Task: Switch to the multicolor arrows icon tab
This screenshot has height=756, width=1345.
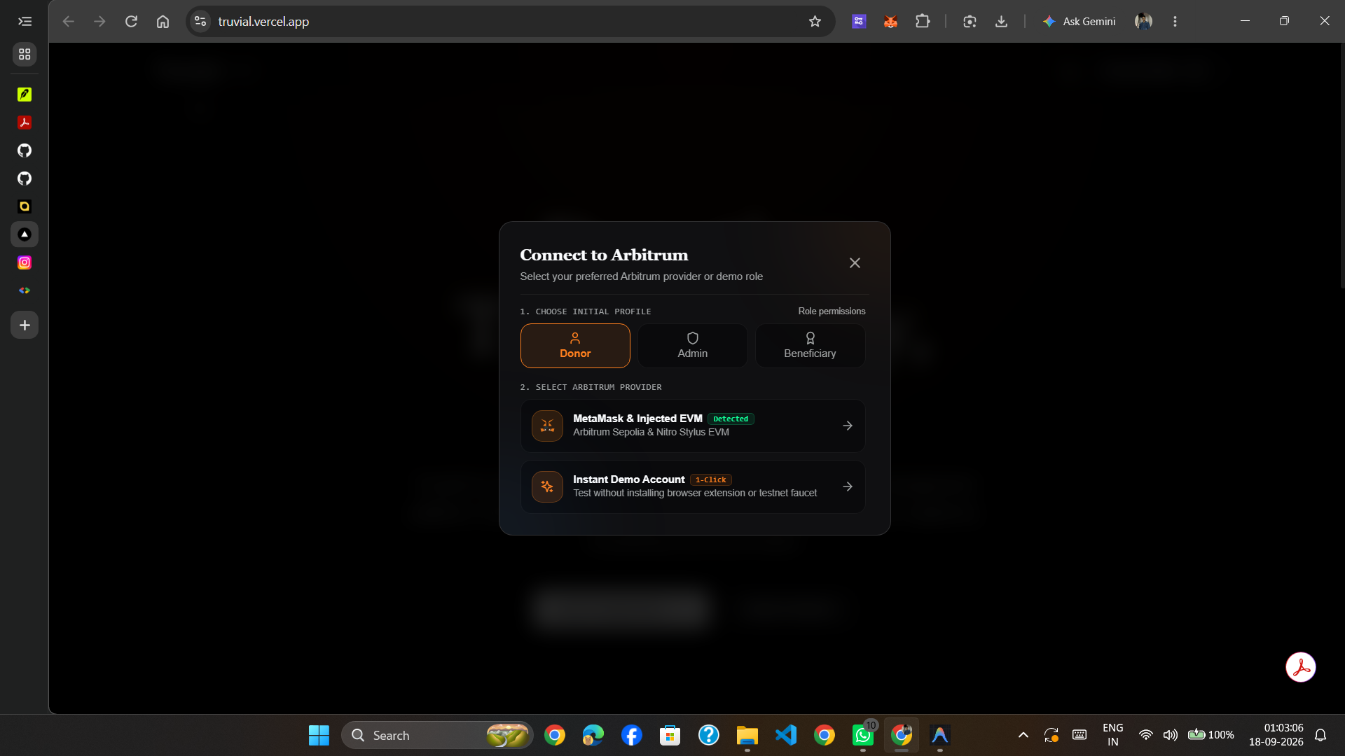Action: [25, 290]
